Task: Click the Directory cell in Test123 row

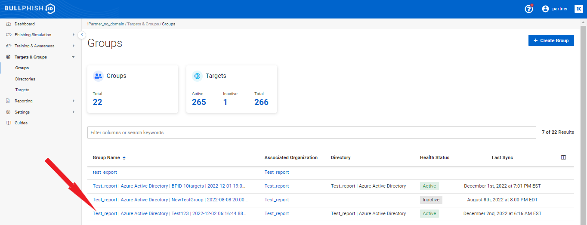Action: 368,213
